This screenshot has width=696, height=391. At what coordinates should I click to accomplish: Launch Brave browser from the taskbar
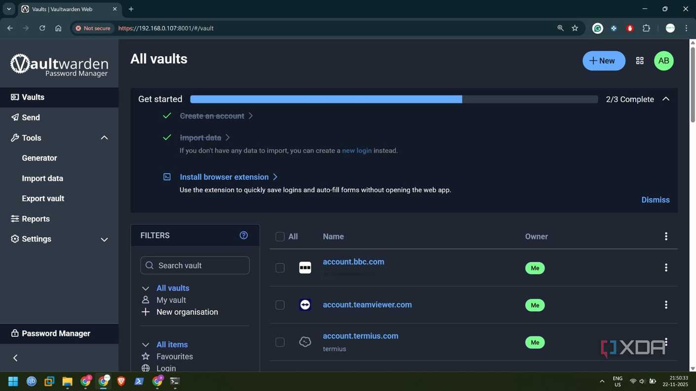click(121, 381)
